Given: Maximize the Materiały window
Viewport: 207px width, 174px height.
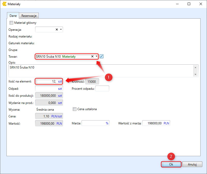Looking at the screenshot, I should 189,4.
